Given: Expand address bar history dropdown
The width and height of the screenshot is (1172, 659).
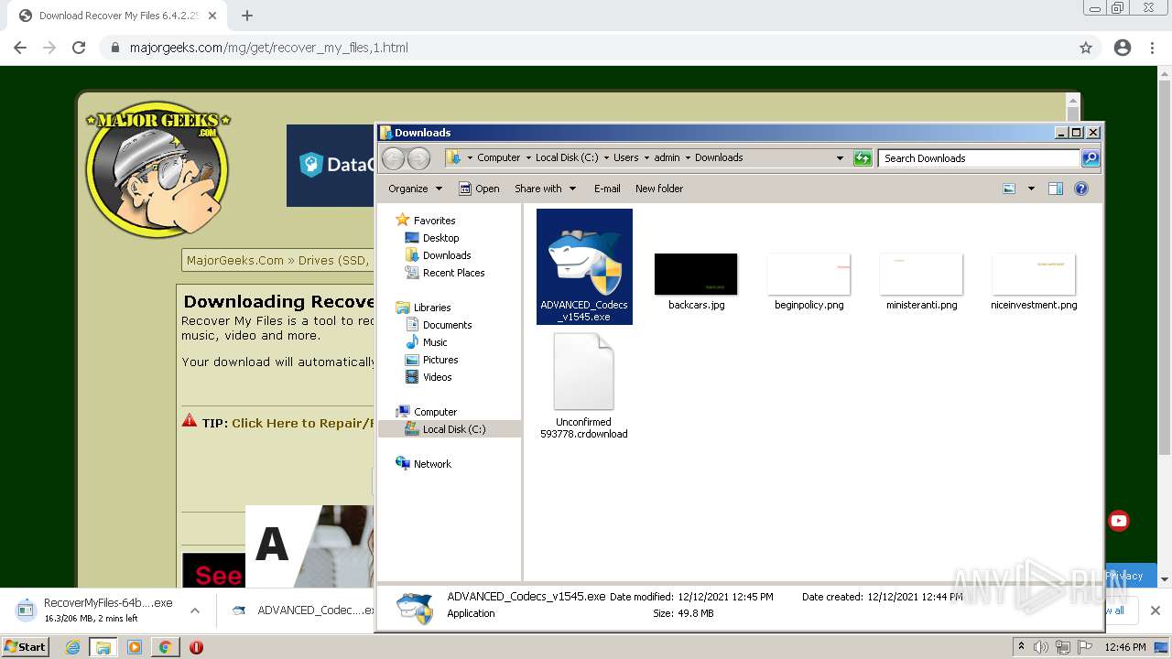Looking at the screenshot, I should tap(840, 158).
